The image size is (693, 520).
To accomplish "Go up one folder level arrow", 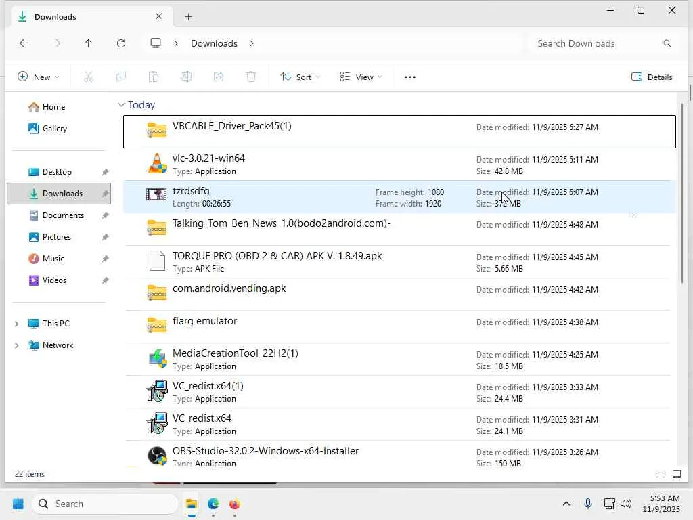I will click(89, 43).
